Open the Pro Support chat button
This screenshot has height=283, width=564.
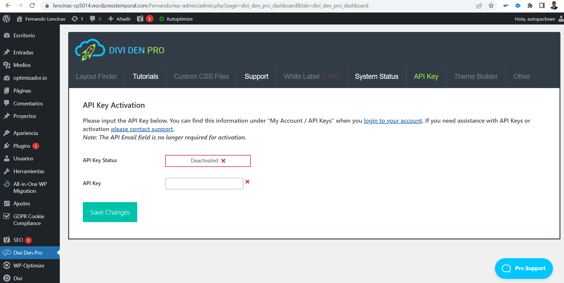(524, 268)
